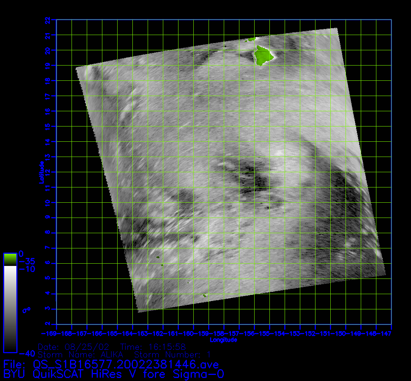Click the -10 label beside the color bar
Viewport: 411px width, 381px height.
pyautogui.click(x=27, y=269)
